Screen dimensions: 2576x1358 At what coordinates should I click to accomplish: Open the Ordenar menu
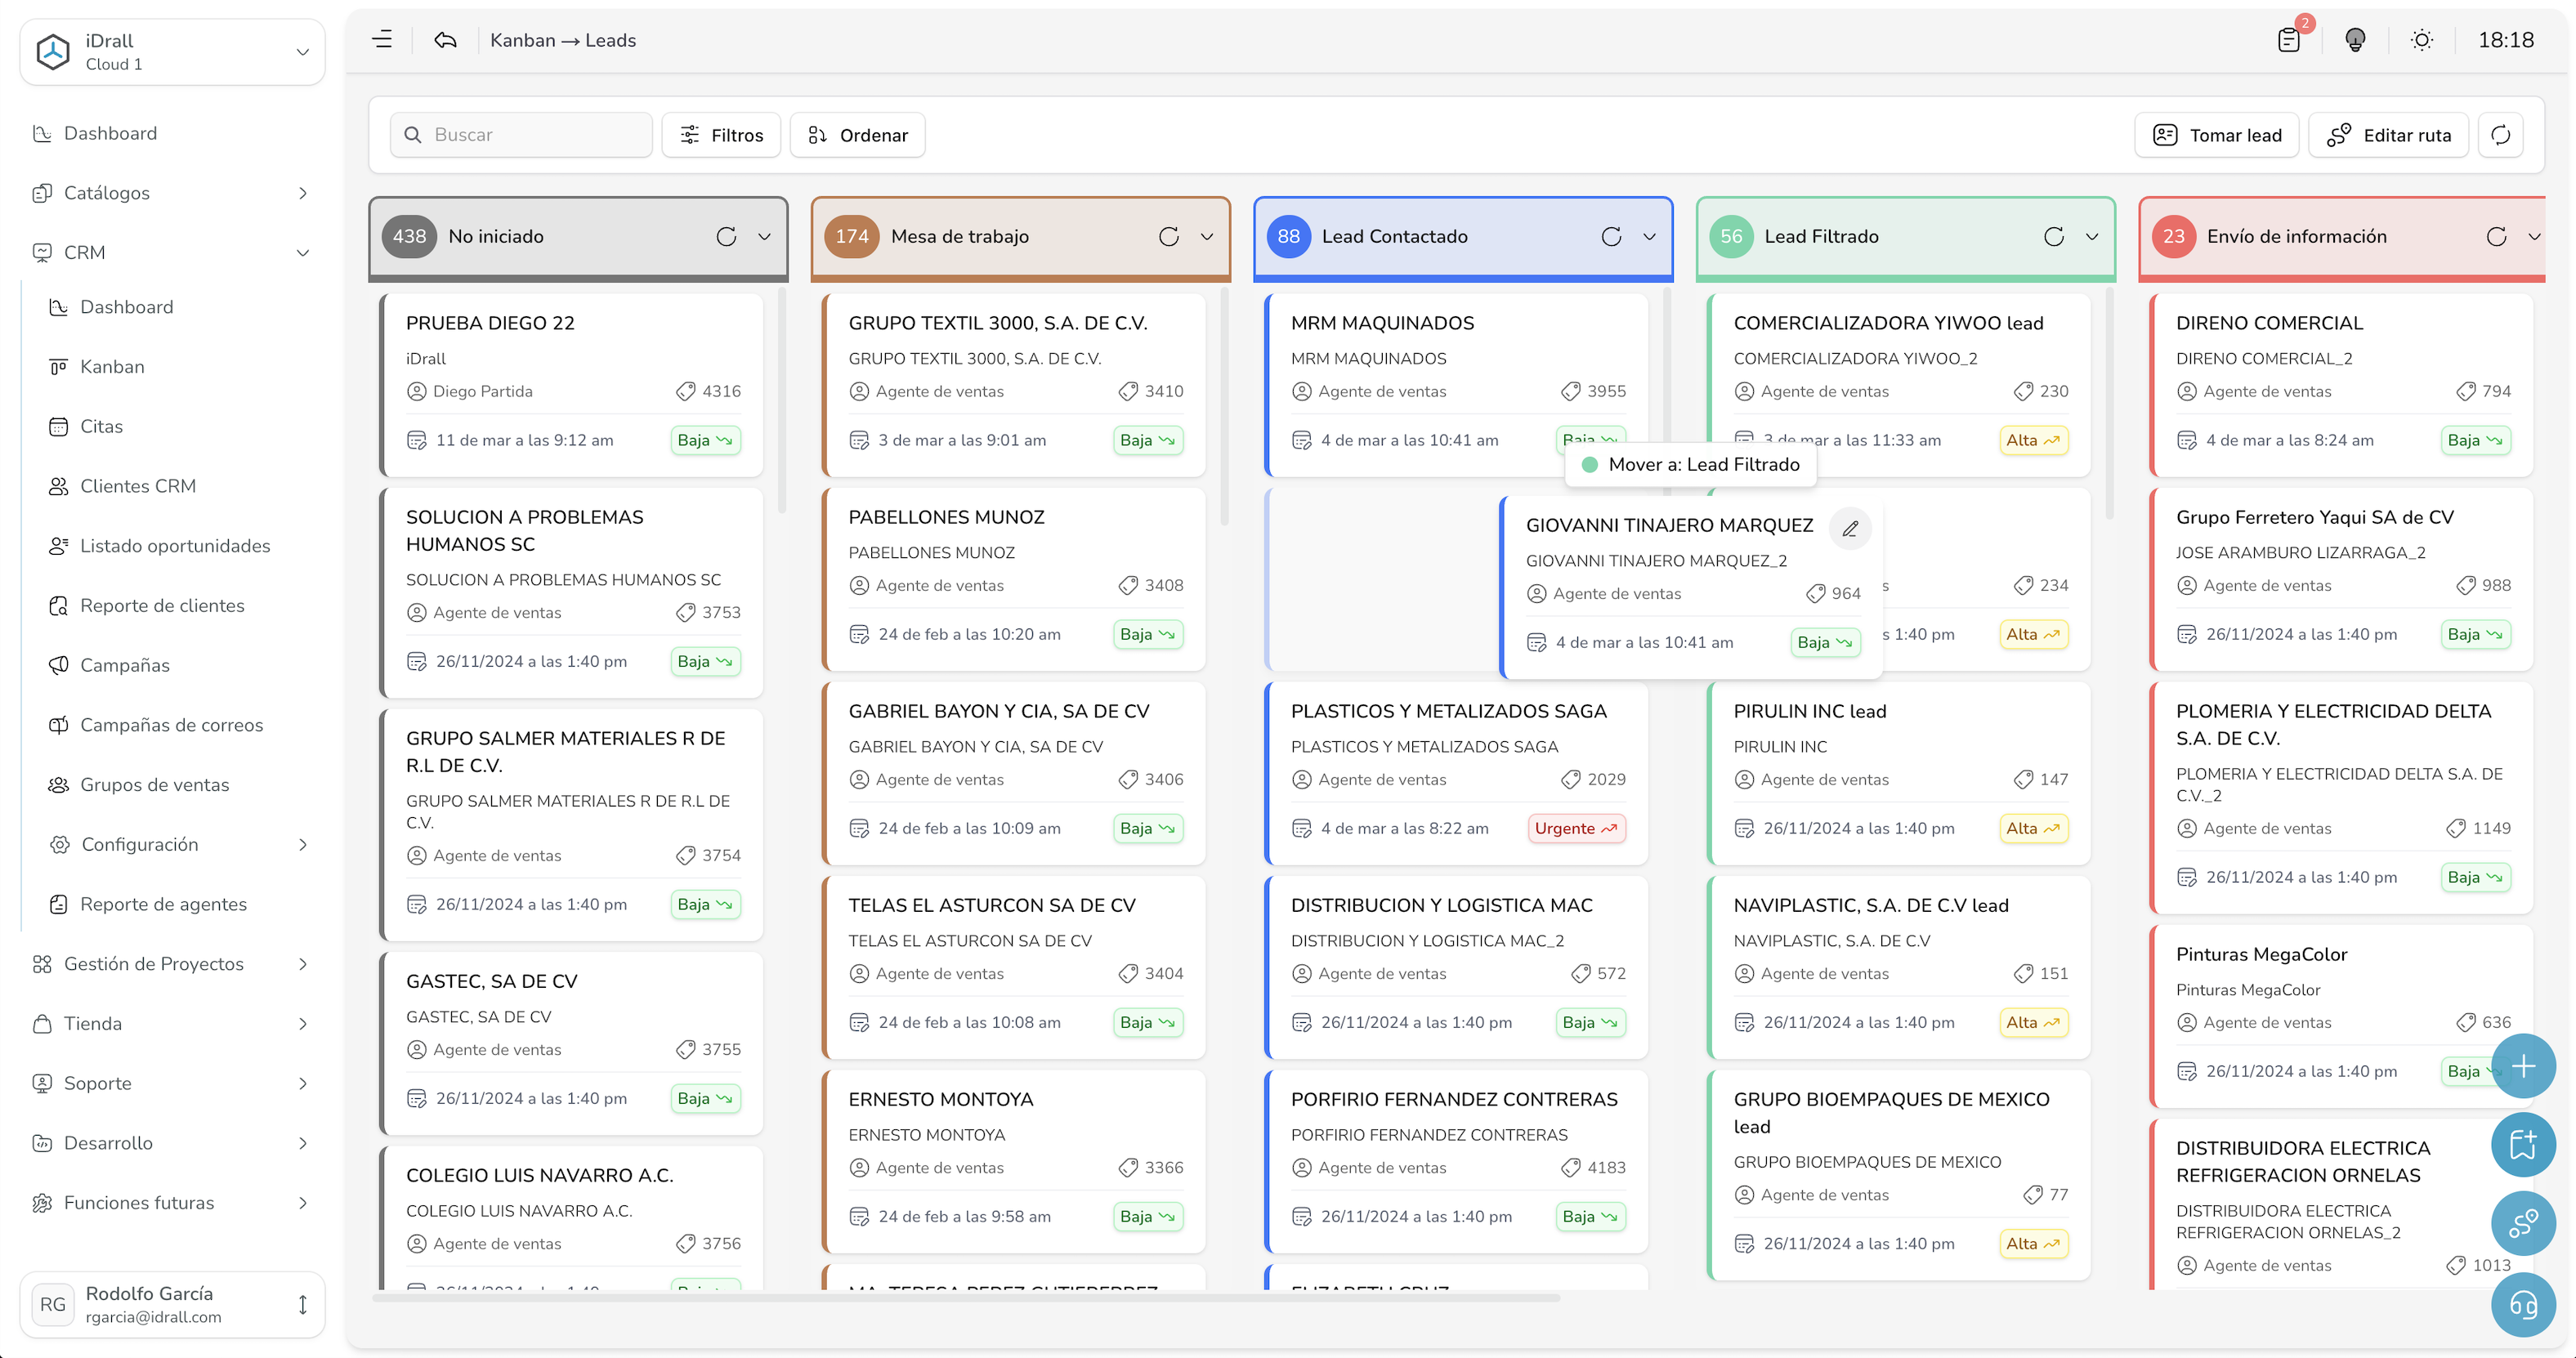[x=857, y=134]
